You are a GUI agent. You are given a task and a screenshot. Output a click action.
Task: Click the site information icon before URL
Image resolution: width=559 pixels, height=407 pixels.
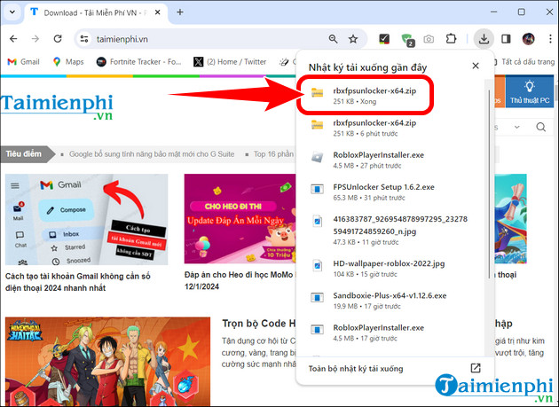tap(84, 39)
